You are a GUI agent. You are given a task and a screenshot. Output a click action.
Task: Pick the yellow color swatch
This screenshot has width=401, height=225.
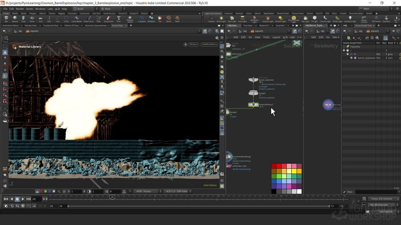coord(294,171)
